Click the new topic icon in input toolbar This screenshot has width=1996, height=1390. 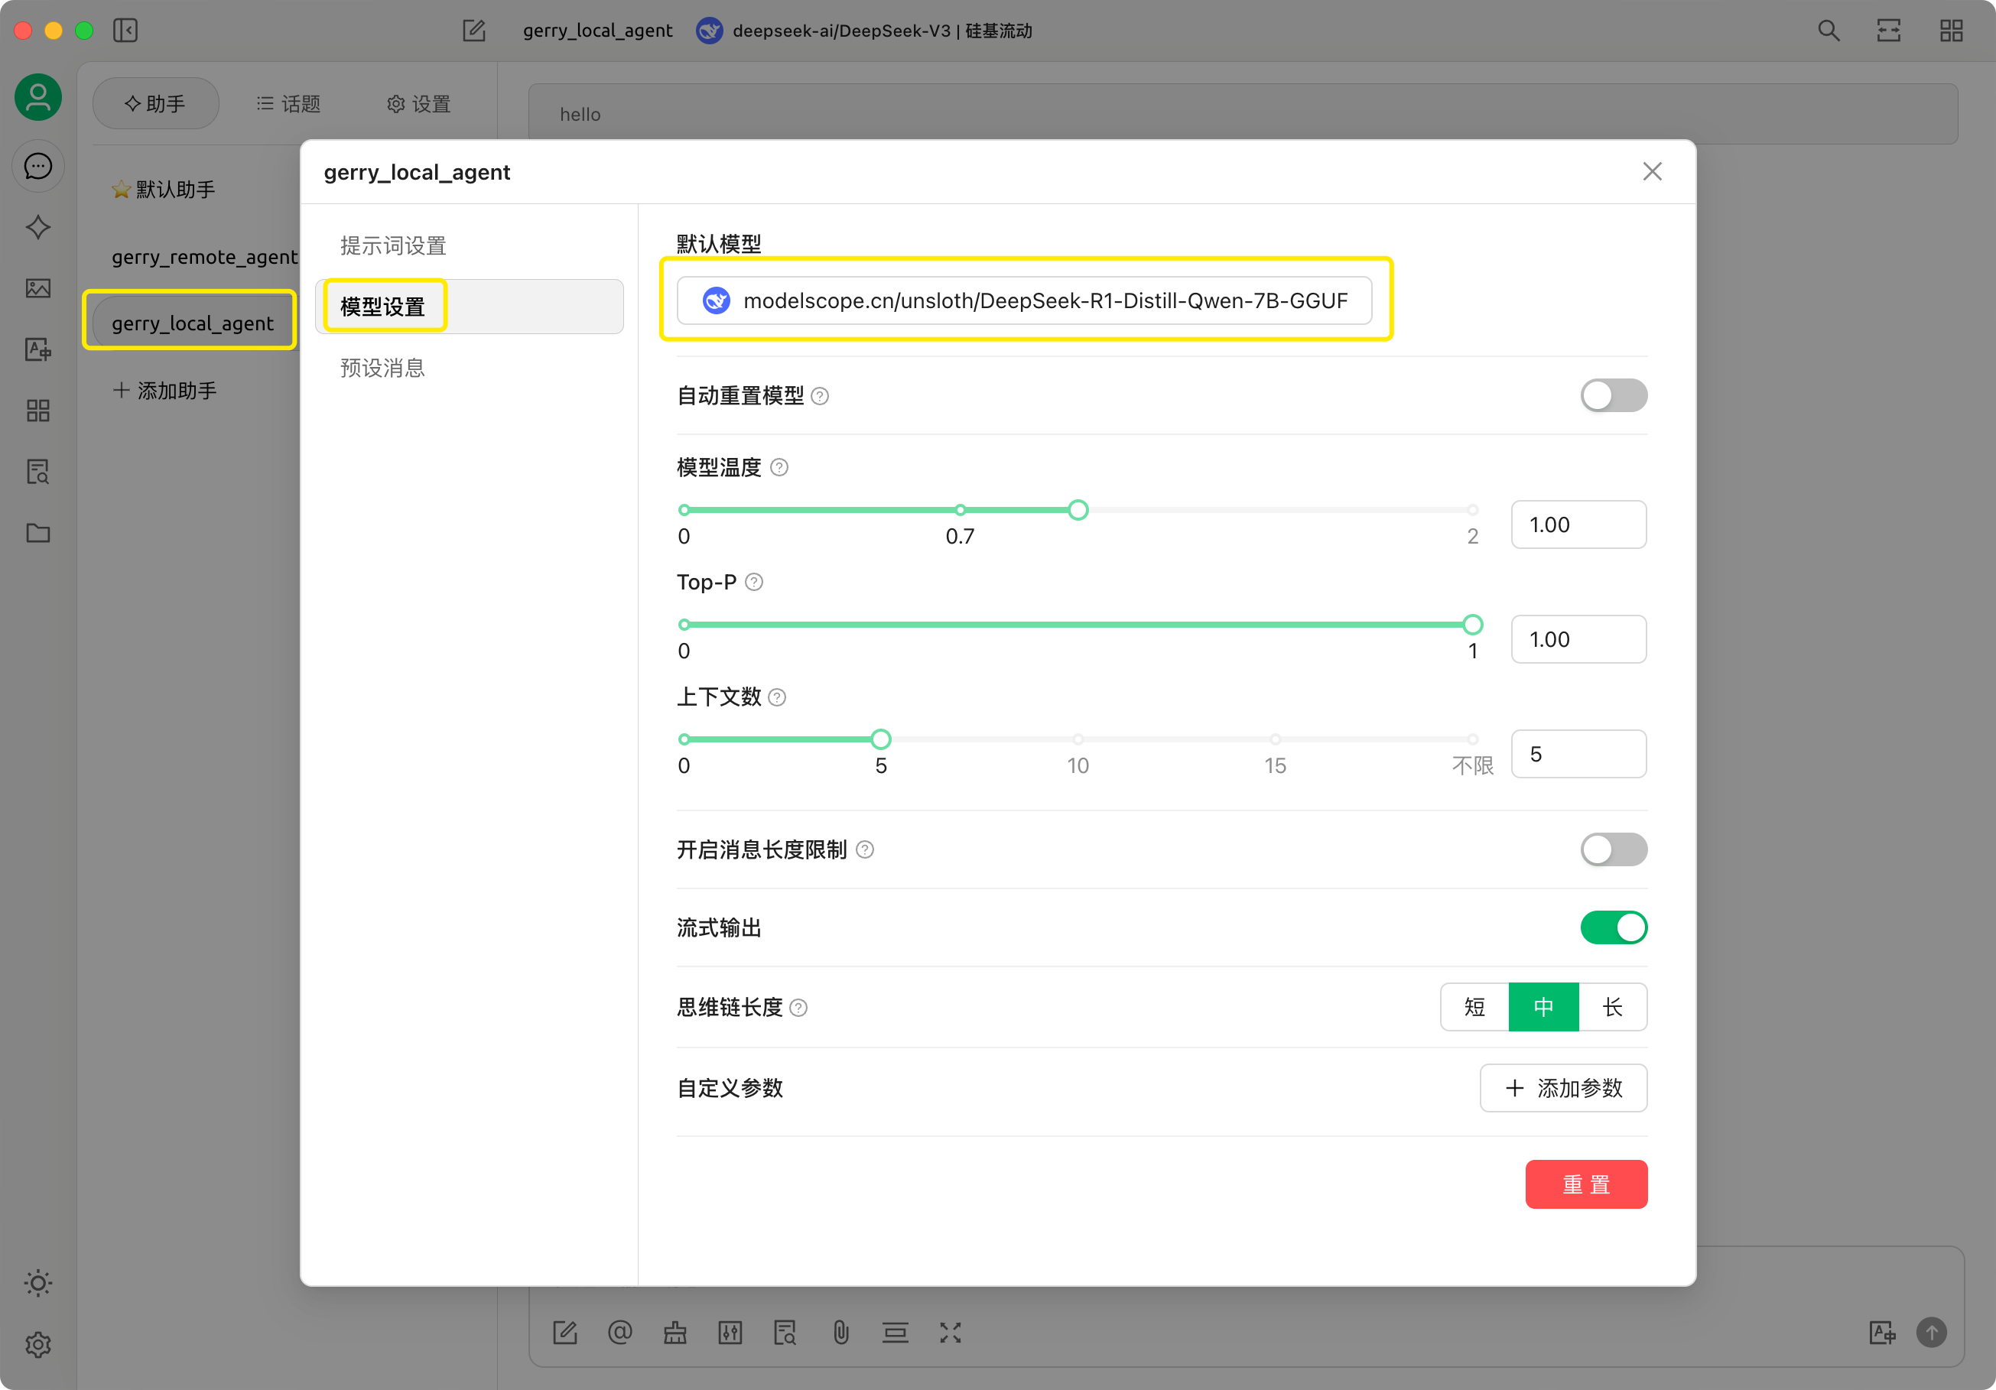(x=565, y=1333)
